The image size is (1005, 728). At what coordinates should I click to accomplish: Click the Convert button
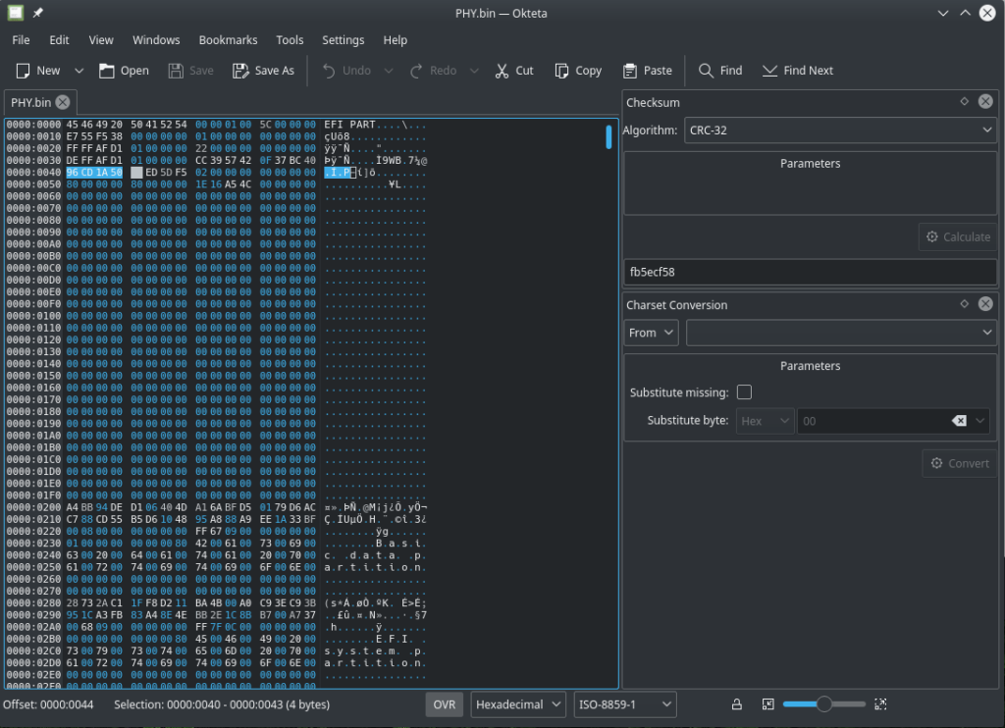[960, 463]
